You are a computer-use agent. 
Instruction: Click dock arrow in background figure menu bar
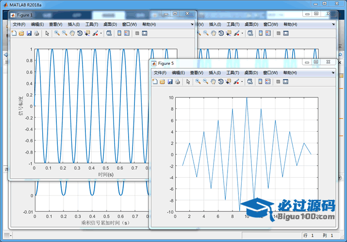pos(333,24)
